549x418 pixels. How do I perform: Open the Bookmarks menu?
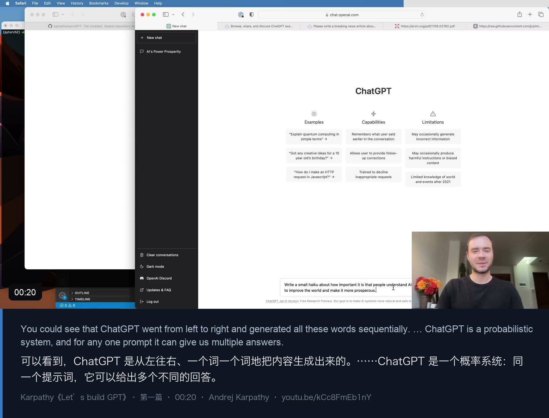[99, 3]
